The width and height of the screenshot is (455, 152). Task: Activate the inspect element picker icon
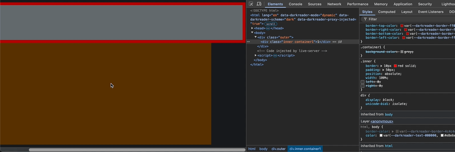click(x=251, y=4)
